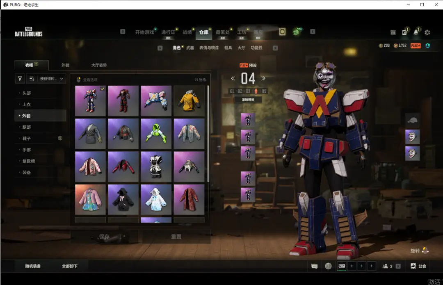Click the sort order icon
Image resolution: width=443 pixels, height=285 pixels.
tap(32, 79)
